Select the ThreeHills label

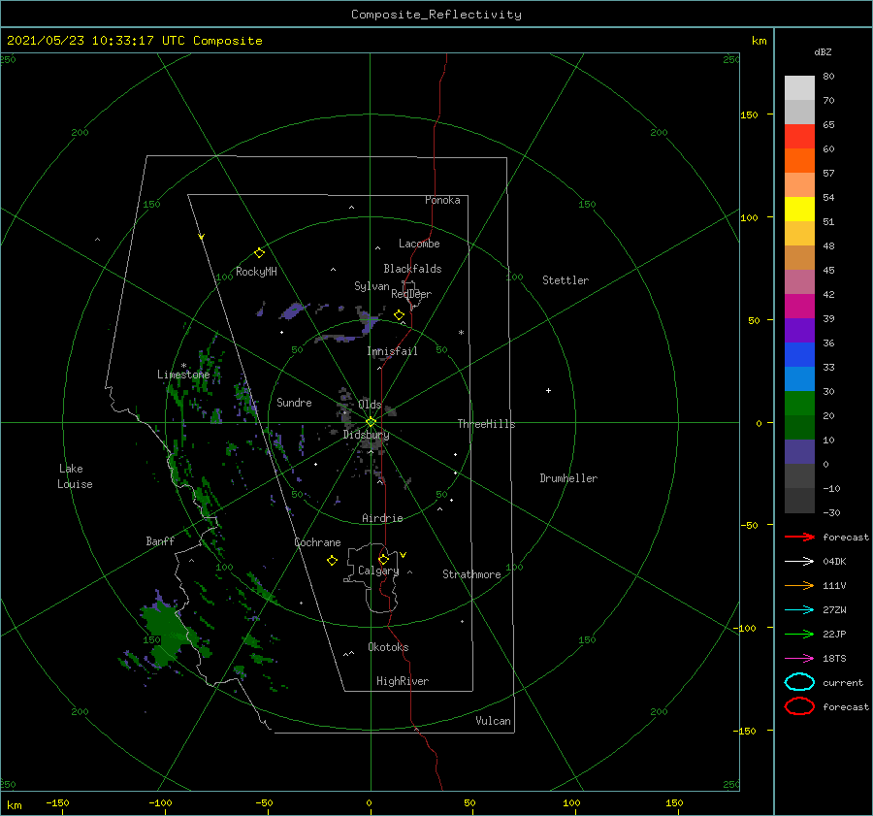point(486,424)
